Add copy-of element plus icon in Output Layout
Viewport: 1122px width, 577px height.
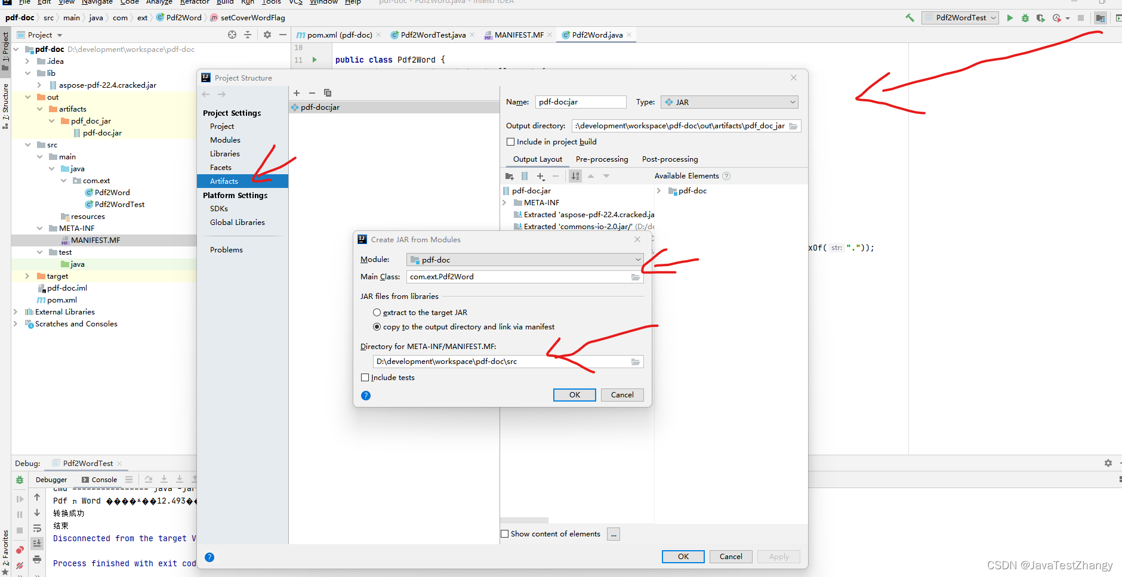pos(541,176)
